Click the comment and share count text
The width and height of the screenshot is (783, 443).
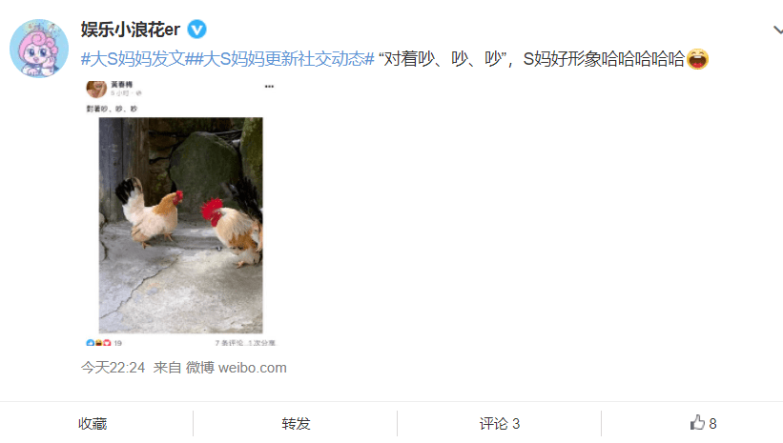click(245, 343)
